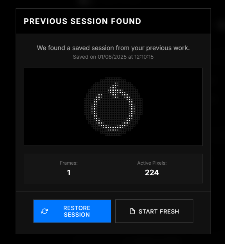Click the blank document icon on Start Fresh
225x244 pixels.
click(x=132, y=211)
